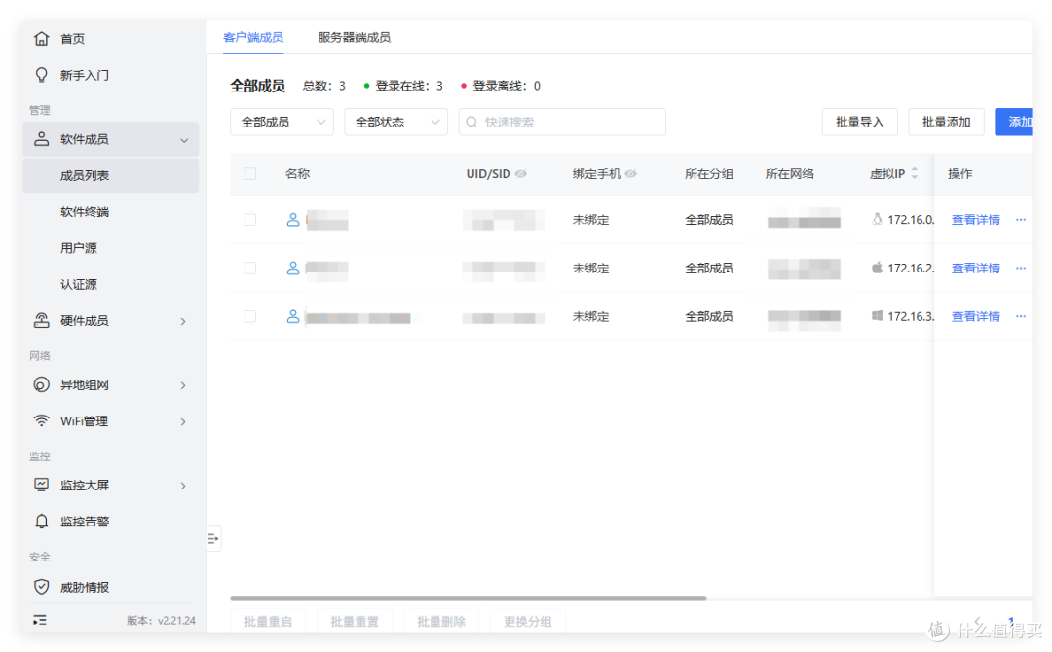This screenshot has width=1052, height=652.
Task: Toggle UID/SID visibility eye icon
Action: click(x=520, y=174)
